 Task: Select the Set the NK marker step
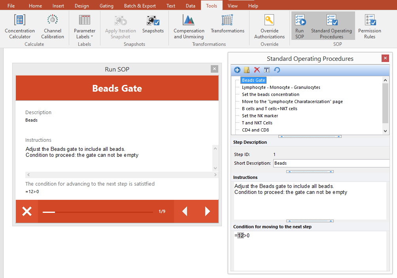260,116
